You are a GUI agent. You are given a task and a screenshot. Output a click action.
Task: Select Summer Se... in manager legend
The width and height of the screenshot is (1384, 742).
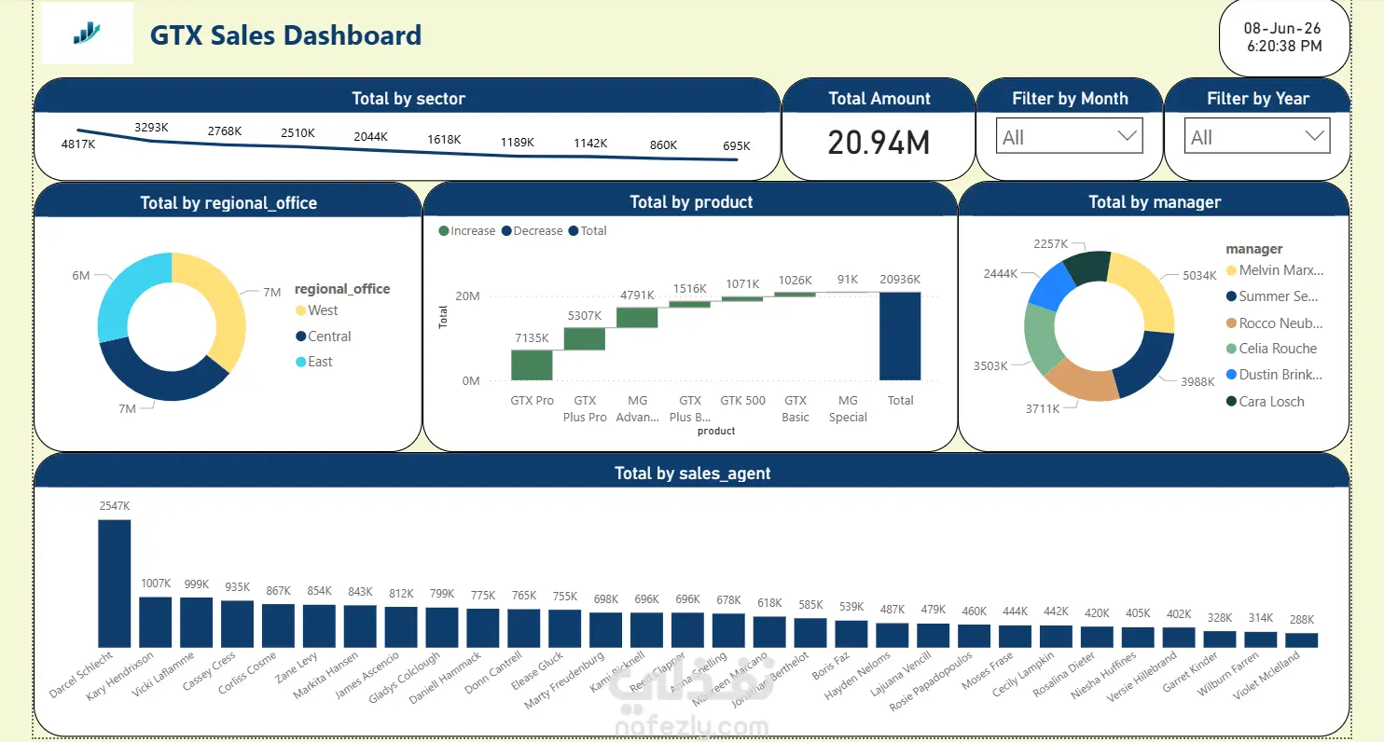coord(1274,296)
